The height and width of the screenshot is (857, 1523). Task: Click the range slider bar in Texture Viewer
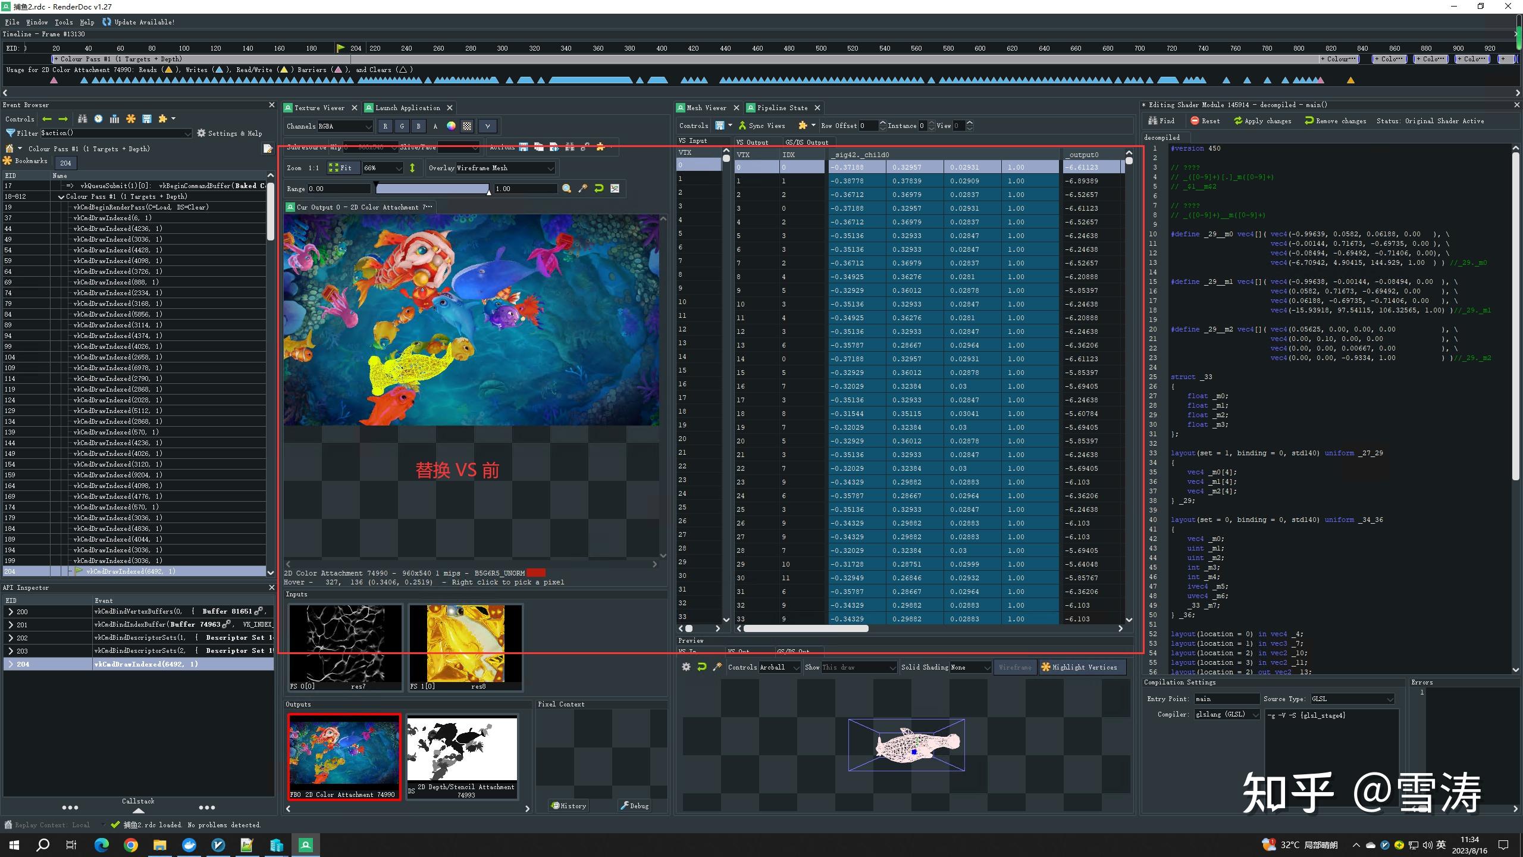[433, 189]
